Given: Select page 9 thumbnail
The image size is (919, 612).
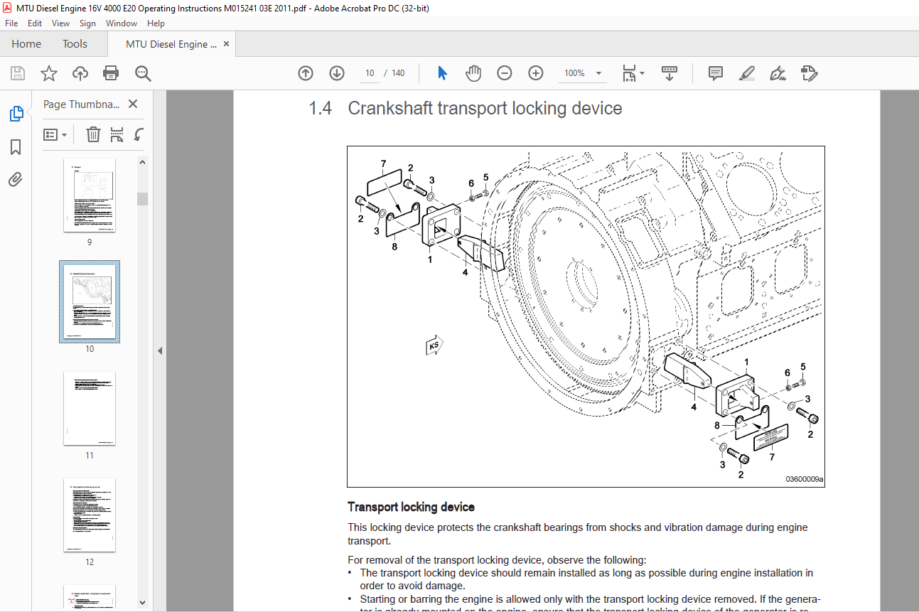Looking at the screenshot, I should pyautogui.click(x=90, y=195).
